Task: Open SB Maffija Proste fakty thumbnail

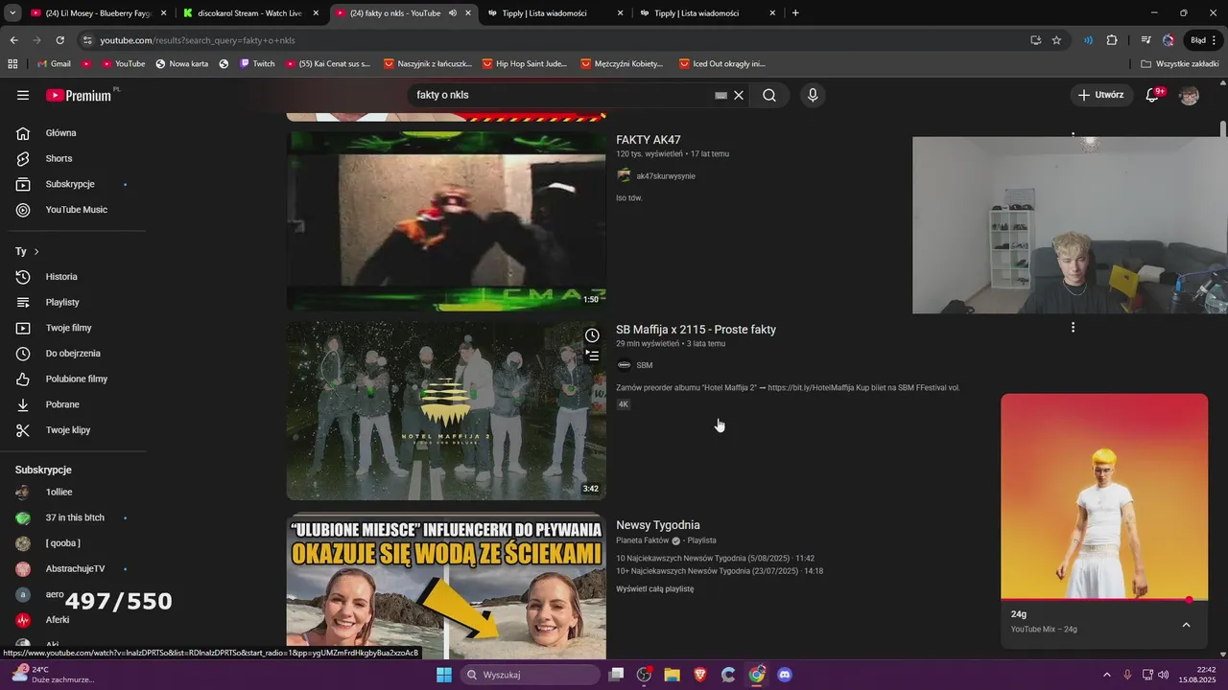Action: [446, 410]
